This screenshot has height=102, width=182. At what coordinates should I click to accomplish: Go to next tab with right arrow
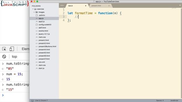63,5
